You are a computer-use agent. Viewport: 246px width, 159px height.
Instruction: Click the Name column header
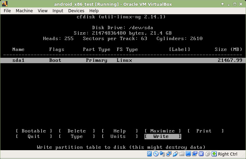click(18, 49)
